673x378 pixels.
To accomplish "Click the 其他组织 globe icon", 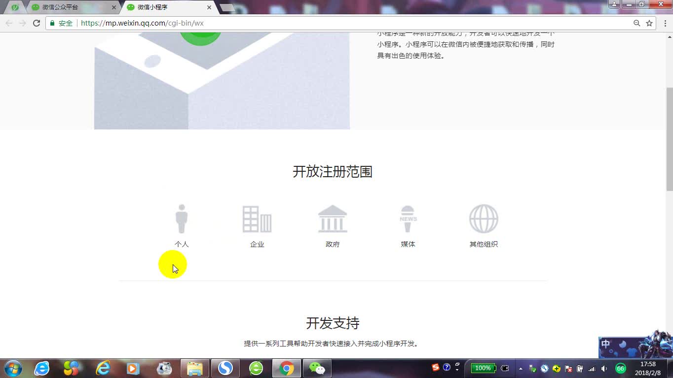I will pyautogui.click(x=483, y=218).
